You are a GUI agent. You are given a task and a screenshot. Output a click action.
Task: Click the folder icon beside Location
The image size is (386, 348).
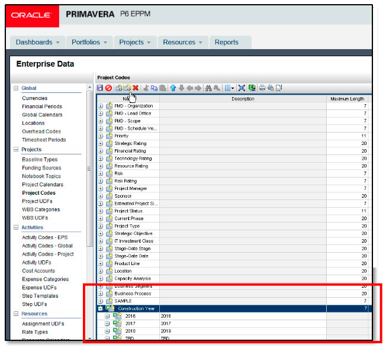[109, 270]
